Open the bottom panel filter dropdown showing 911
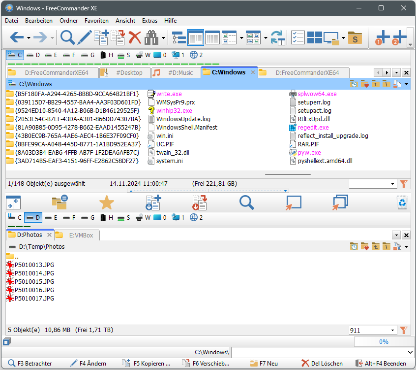Screen dimensions: 416x370 click(393, 330)
